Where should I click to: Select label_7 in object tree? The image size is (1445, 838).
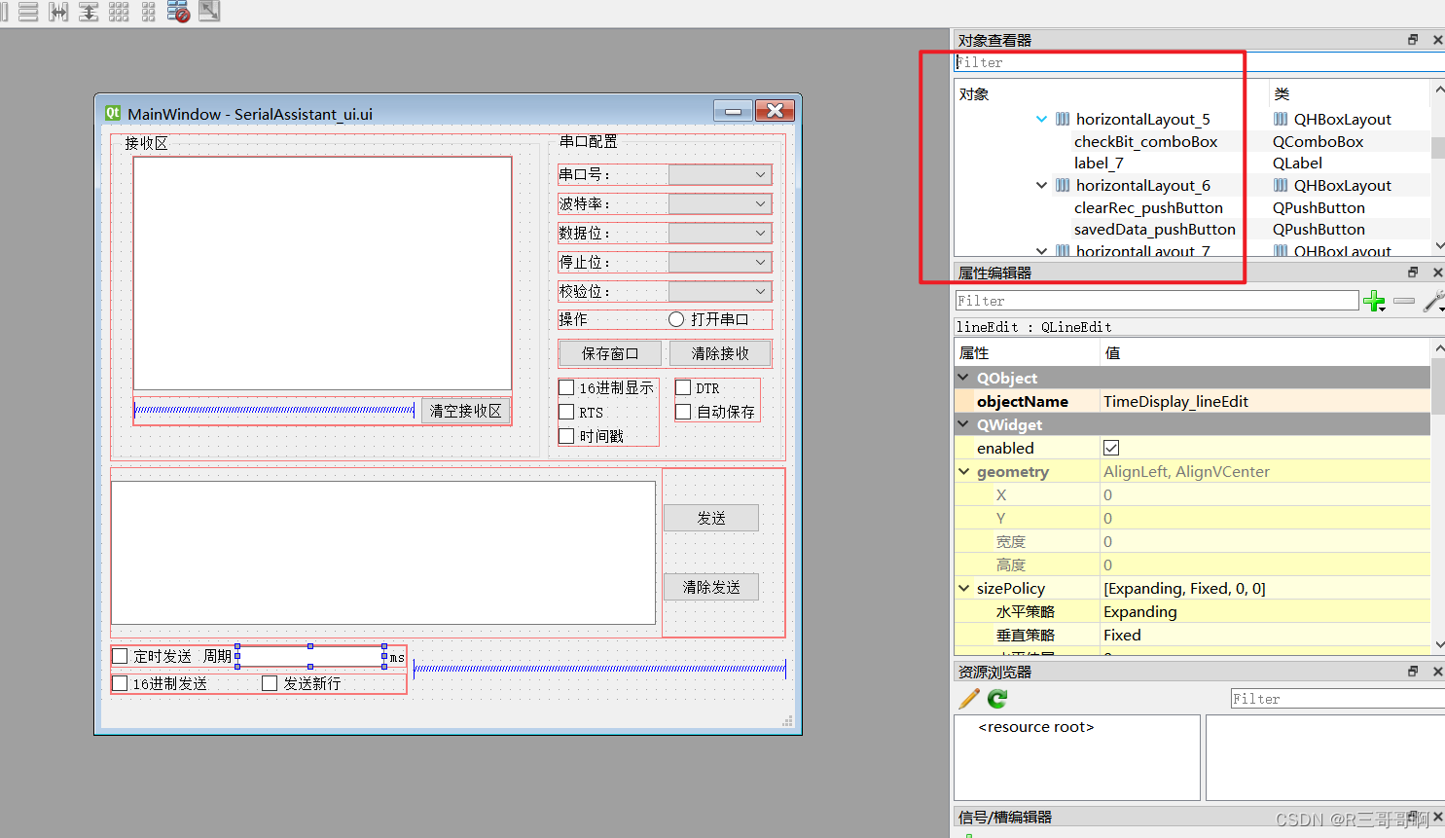click(1099, 163)
